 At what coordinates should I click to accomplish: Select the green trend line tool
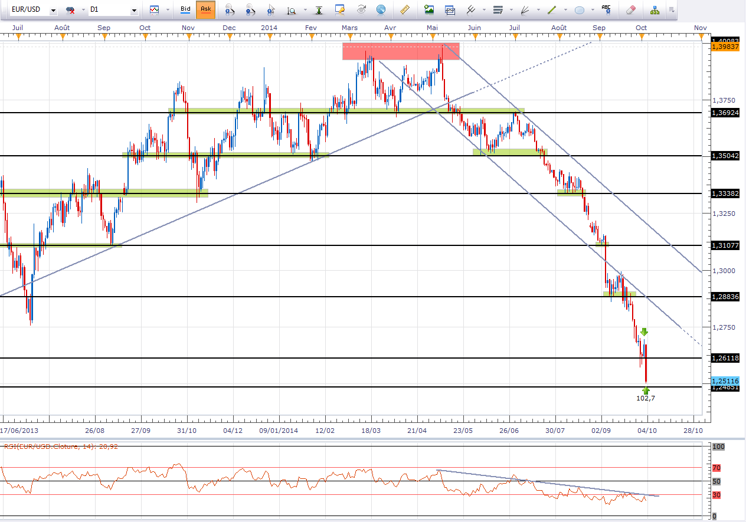pos(552,9)
